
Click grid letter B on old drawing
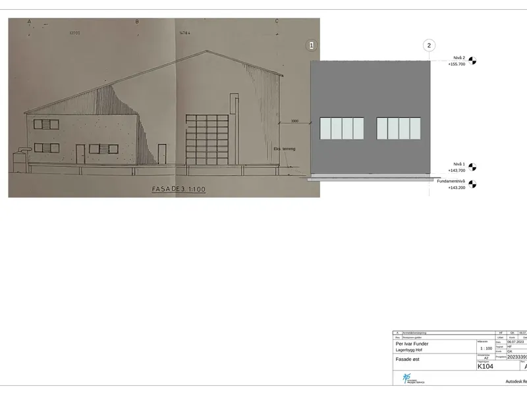(x=137, y=22)
